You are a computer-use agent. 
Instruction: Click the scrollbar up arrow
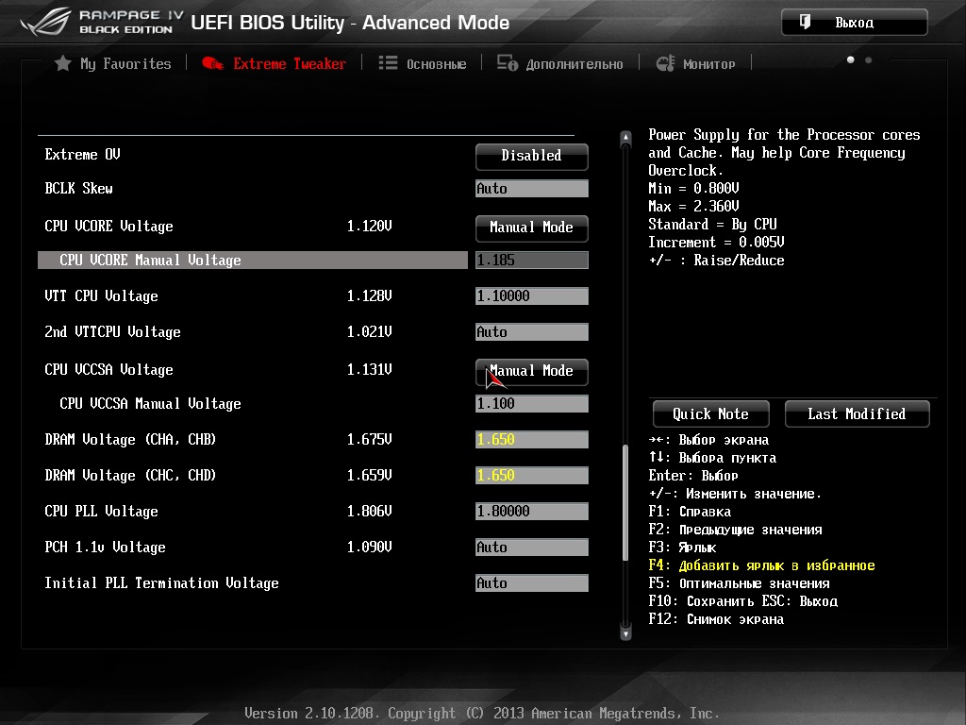[x=625, y=138]
